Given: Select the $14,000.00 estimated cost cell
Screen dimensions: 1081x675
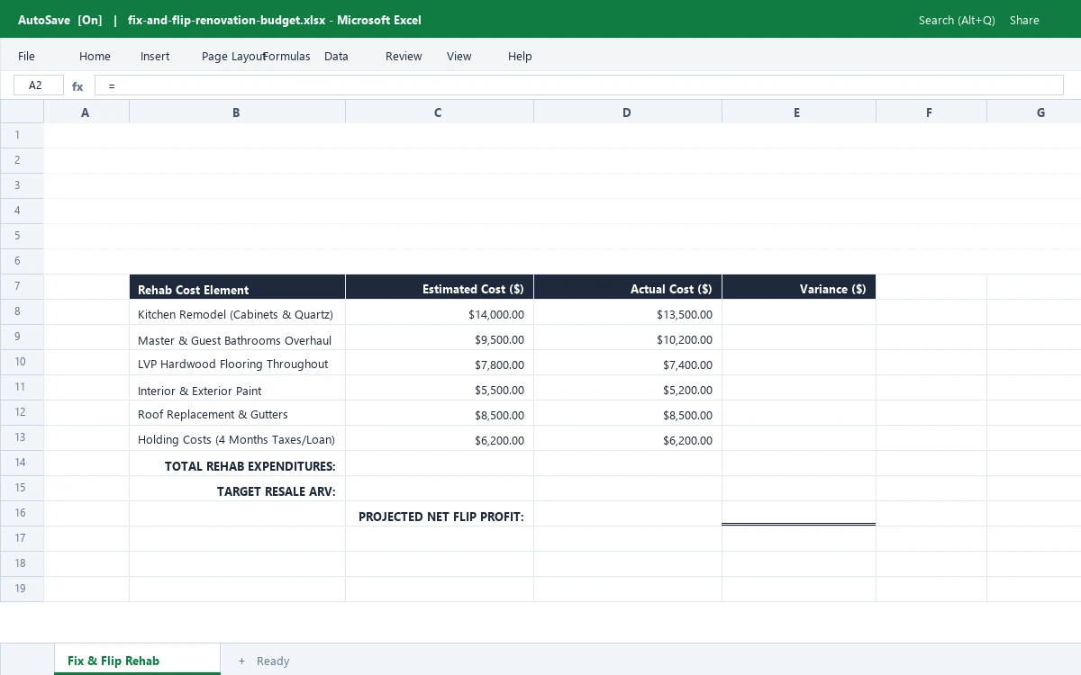Looking at the screenshot, I should [x=440, y=312].
